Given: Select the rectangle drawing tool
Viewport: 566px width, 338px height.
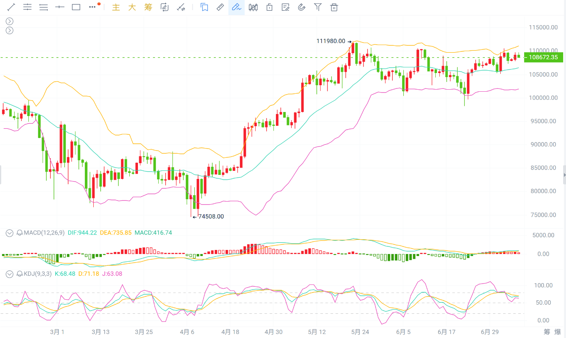Looking at the screenshot, I should pos(76,7).
